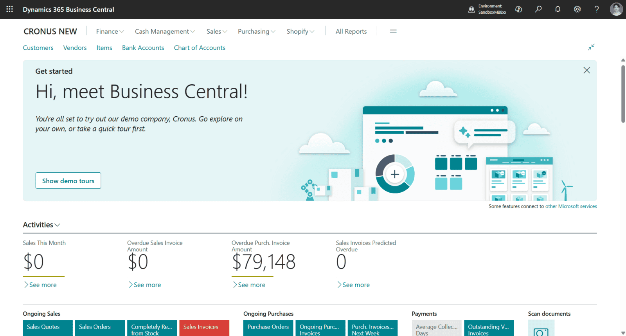Expand the Finance menu

pos(110,31)
